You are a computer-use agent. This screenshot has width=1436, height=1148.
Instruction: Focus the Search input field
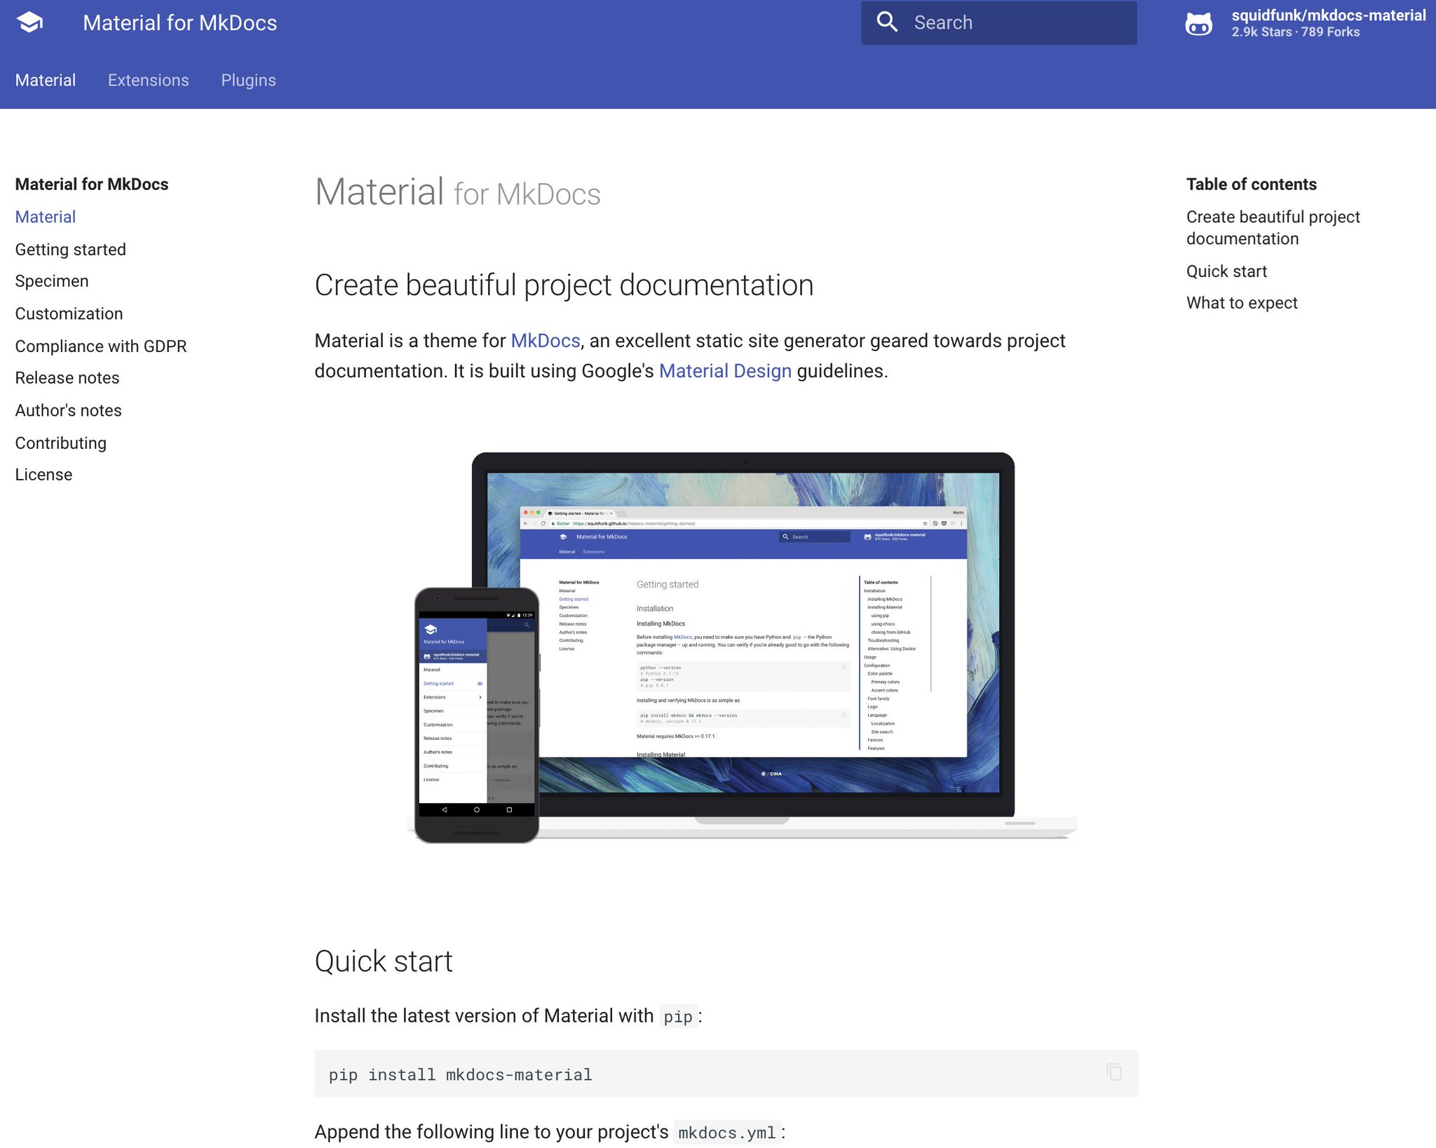pyautogui.click(x=999, y=22)
